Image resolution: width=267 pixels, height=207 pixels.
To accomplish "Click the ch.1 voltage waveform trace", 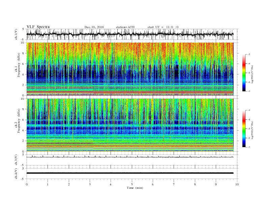I will coord(130,34).
